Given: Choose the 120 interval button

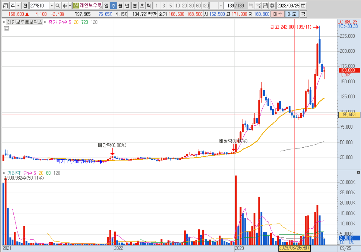Looking at the screenshot, I should point(206,5).
